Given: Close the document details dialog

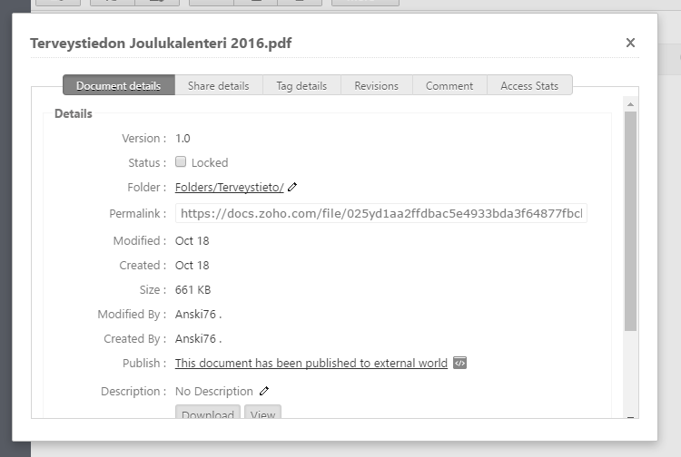Looking at the screenshot, I should pos(630,43).
